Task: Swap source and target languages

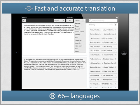Action: point(70,20)
